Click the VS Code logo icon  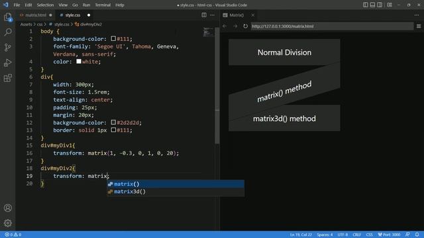[6, 5]
